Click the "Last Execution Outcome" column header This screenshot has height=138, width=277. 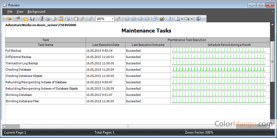click(148, 45)
